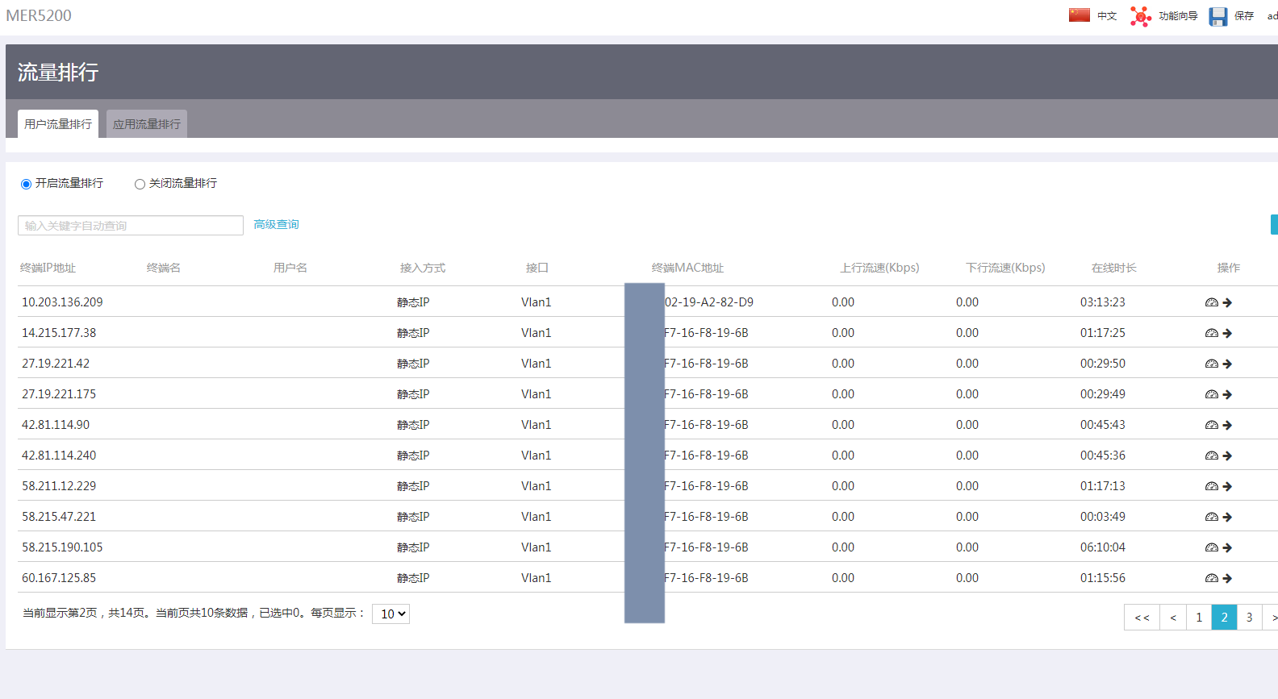Click the arrow icon for 10.203.136.209
The image size is (1278, 699).
1227,302
